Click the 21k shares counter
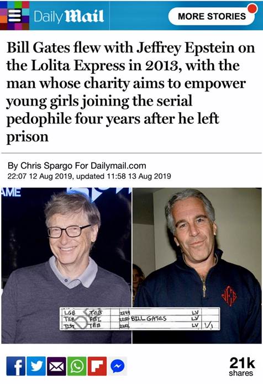Viewport: 263px width, 384px height. [x=242, y=367]
